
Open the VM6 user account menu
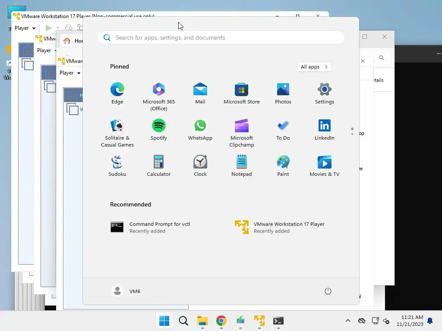click(126, 291)
